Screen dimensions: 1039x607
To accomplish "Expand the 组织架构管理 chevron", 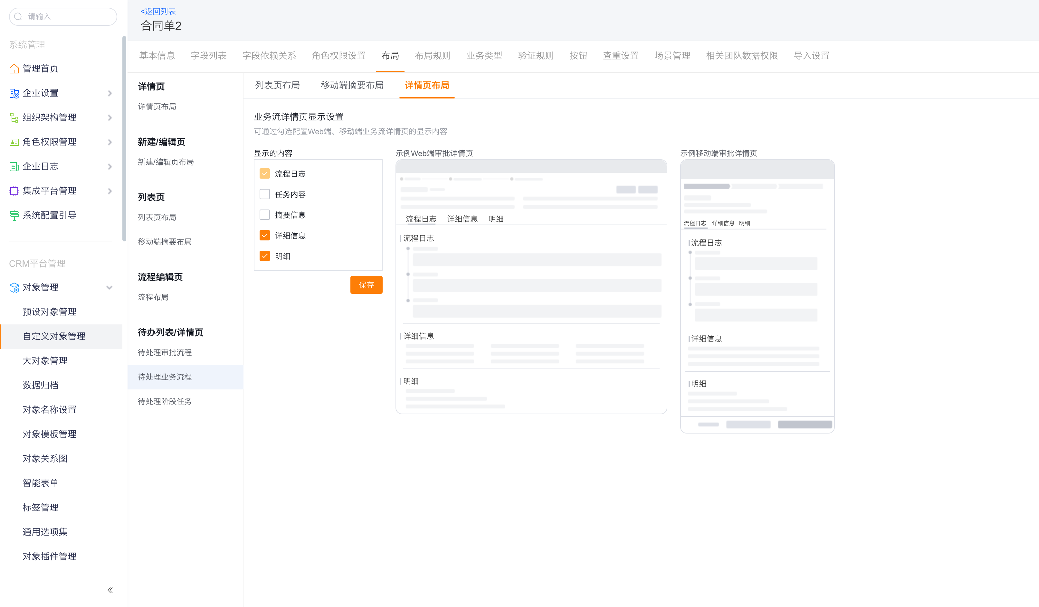I will (110, 117).
